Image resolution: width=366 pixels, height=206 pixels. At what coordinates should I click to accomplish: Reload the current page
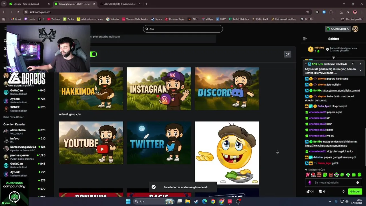coord(18,12)
